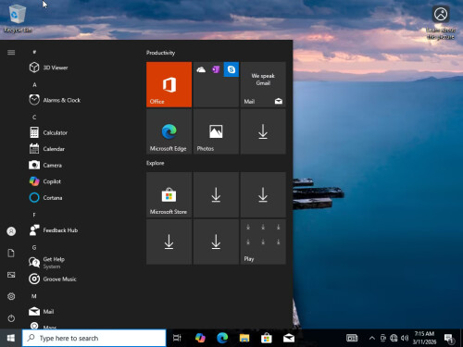Image resolution: width=463 pixels, height=347 pixels.
Task: Select the Recycle Bin on the desktop
Action: 18,18
